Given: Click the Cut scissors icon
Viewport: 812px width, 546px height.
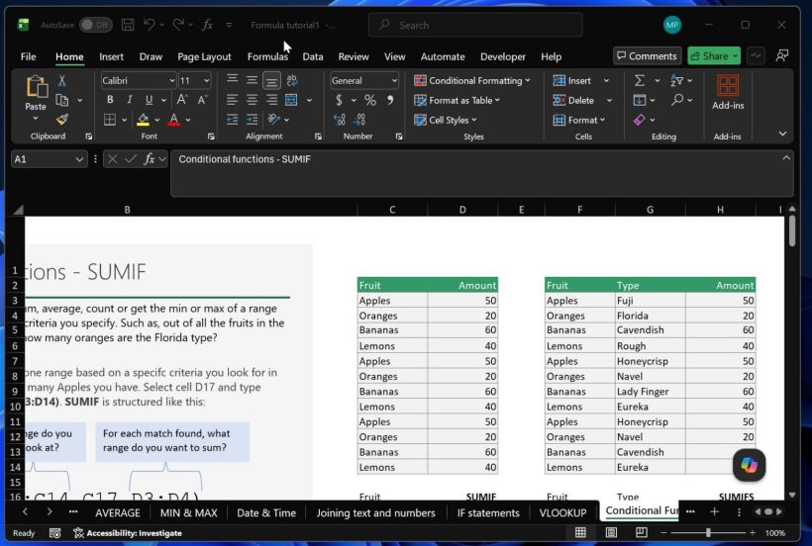Looking at the screenshot, I should click(61, 80).
